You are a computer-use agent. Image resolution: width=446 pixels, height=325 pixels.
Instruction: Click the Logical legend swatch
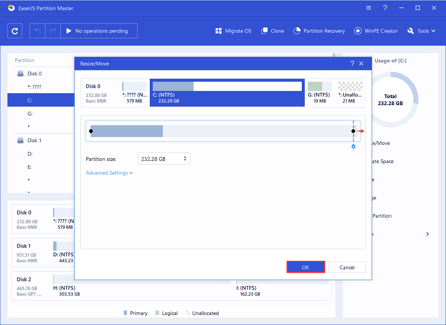tap(157, 313)
